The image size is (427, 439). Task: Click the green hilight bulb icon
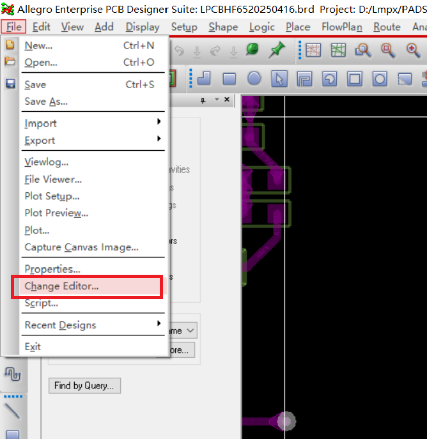click(x=252, y=50)
